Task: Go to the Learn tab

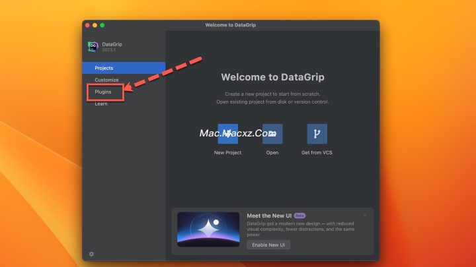Action: click(x=124, y=104)
